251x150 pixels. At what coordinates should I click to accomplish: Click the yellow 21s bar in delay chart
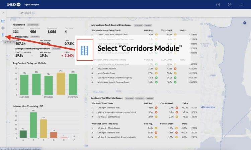pyautogui.click(x=61, y=84)
